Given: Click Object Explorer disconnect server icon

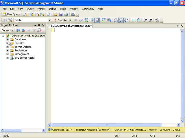Looking at the screenshot, I should 23,30.
